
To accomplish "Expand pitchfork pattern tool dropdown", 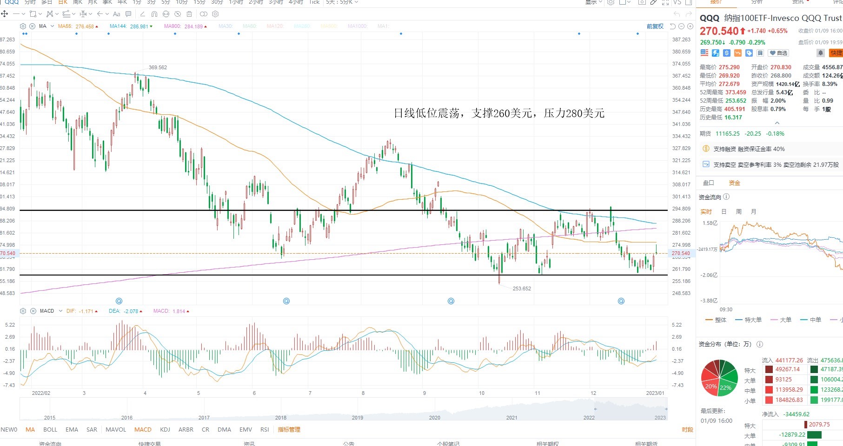I will (57, 14).
